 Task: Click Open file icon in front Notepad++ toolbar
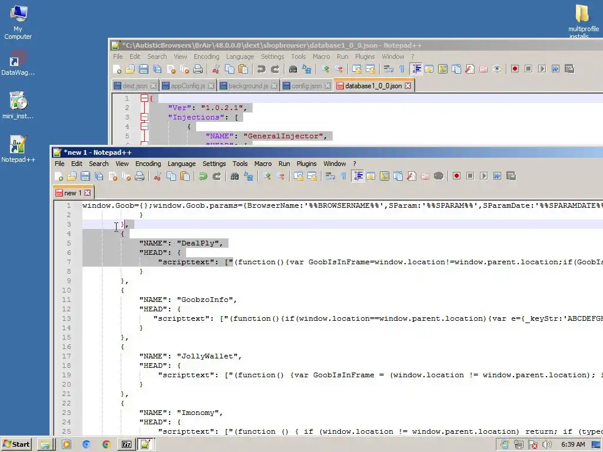tap(72, 177)
